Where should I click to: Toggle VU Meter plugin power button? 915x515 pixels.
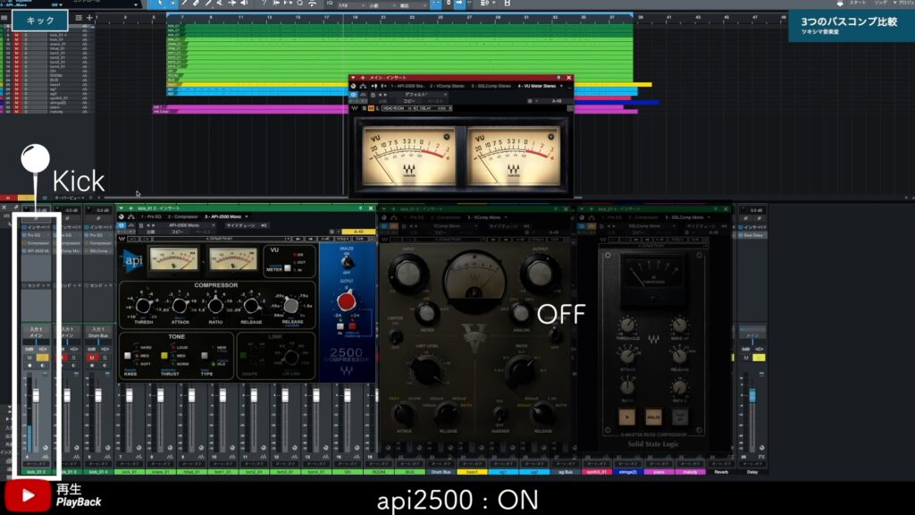coord(353,94)
